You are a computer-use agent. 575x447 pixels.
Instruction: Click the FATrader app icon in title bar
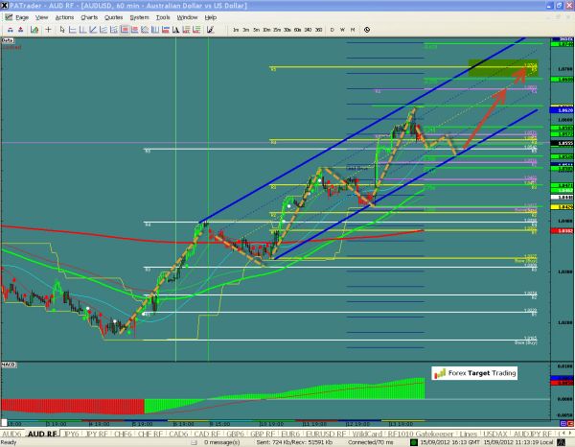click(x=6, y=5)
